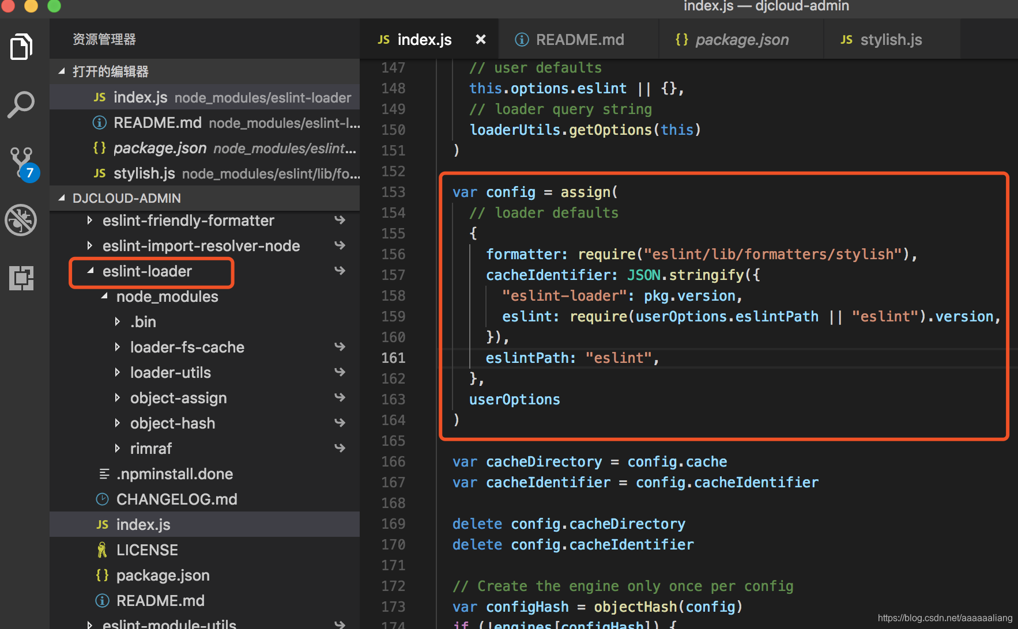Open index.js in the open editors list
Viewport: 1018px width, 629px height.
click(205, 97)
